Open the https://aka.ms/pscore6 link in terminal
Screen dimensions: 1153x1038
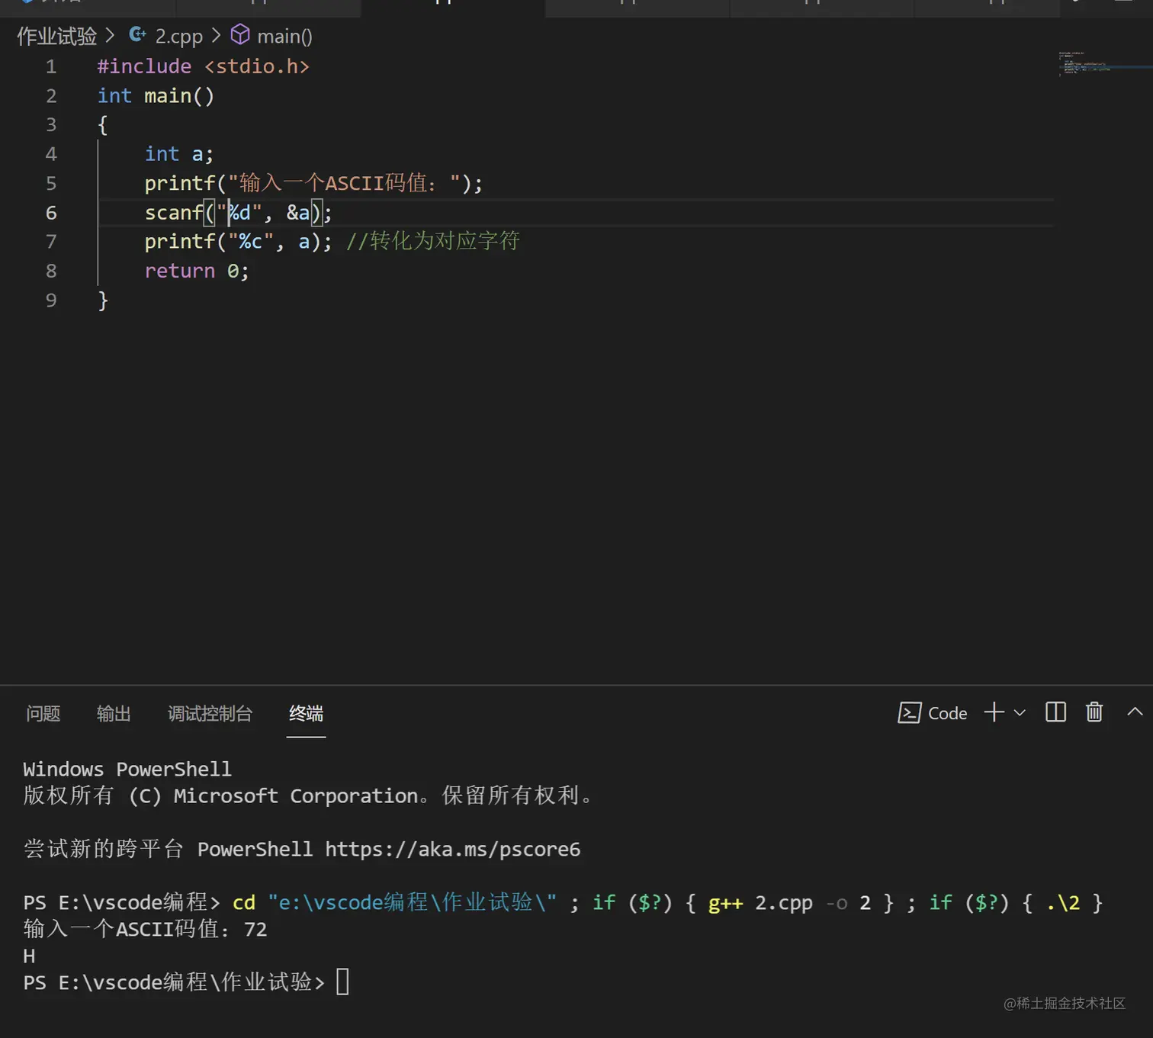click(452, 849)
